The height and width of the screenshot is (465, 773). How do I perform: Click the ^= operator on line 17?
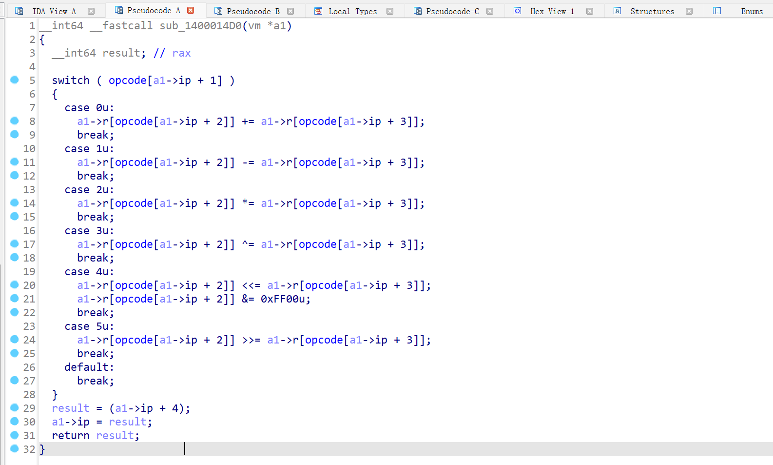pos(248,244)
